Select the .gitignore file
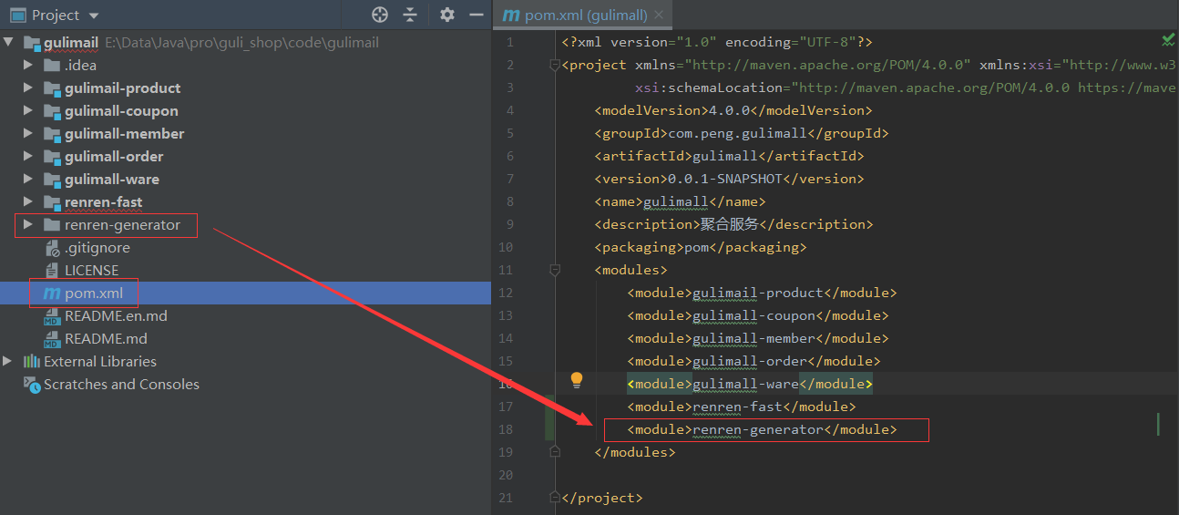Viewport: 1179px width, 515px height. pos(97,248)
